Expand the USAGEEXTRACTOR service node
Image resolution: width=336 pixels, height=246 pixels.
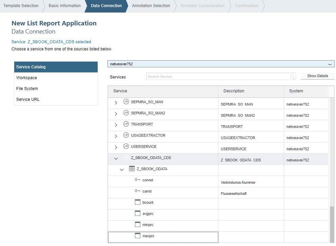pyautogui.click(x=116, y=136)
